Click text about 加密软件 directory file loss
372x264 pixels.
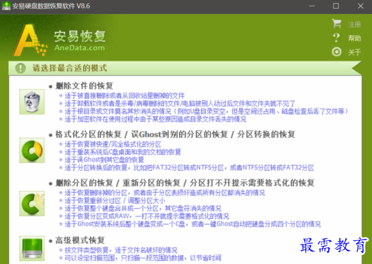pos(155,119)
